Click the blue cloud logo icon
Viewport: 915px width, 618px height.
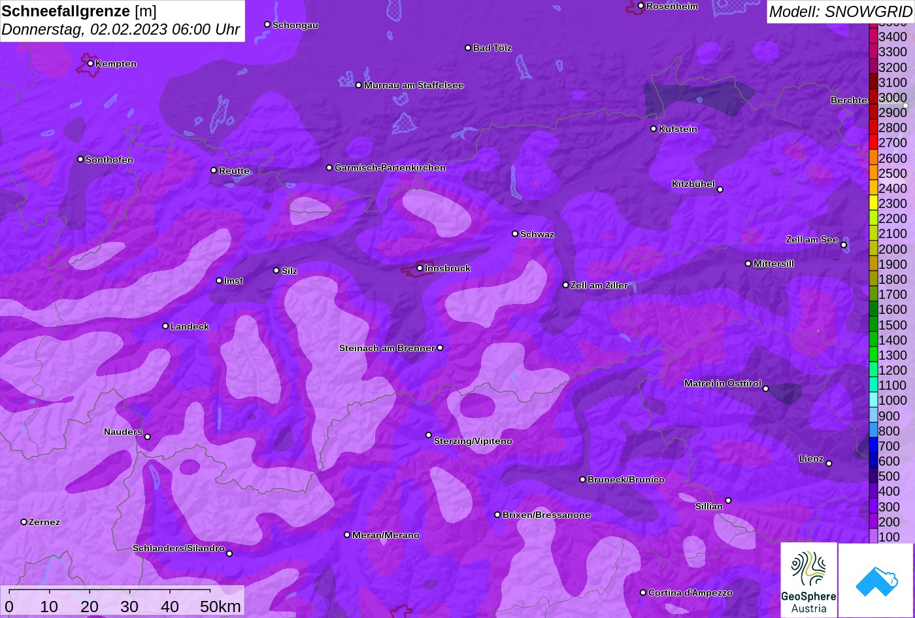coord(876,580)
